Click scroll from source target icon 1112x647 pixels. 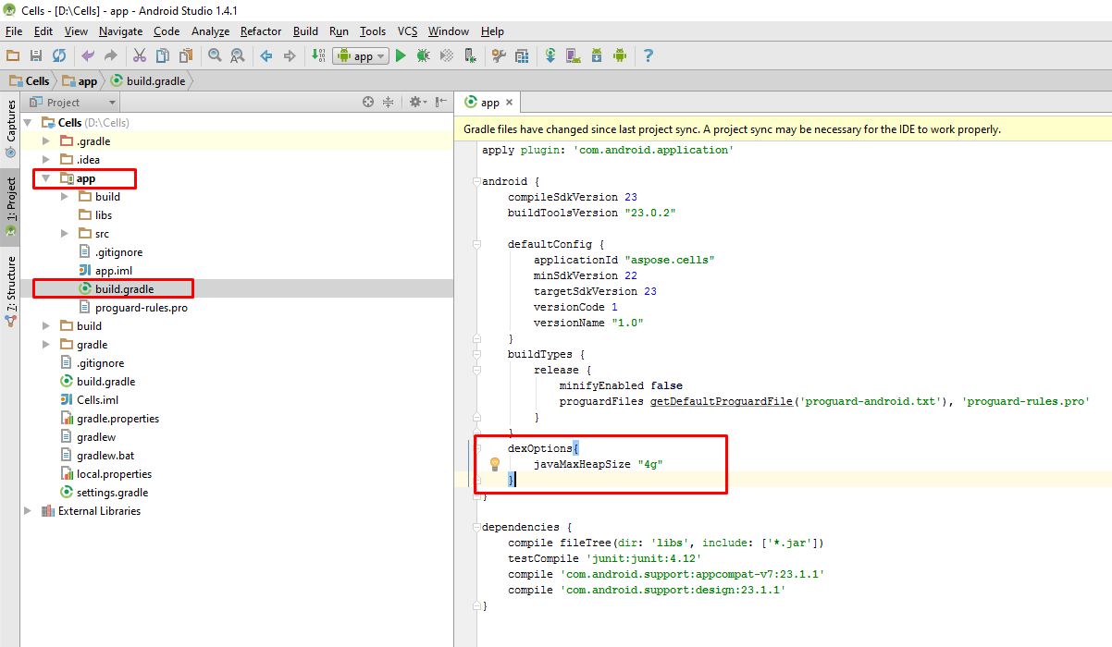click(368, 103)
